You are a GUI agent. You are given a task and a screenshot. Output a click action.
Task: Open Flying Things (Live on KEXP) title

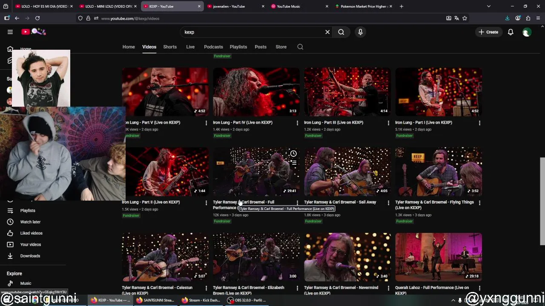click(434, 205)
